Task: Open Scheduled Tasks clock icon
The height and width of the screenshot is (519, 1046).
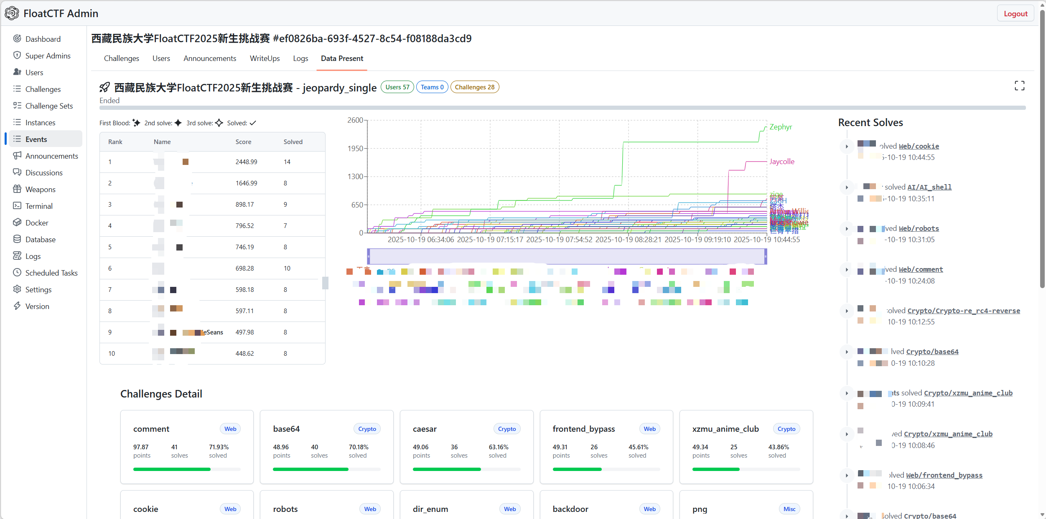Action: [x=17, y=273]
